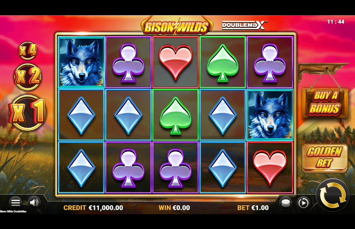Click the green spade in the center cell
The height and width of the screenshot is (229, 355).
pos(176,115)
